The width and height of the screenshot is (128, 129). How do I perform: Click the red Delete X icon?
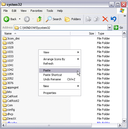(x=105, y=19)
